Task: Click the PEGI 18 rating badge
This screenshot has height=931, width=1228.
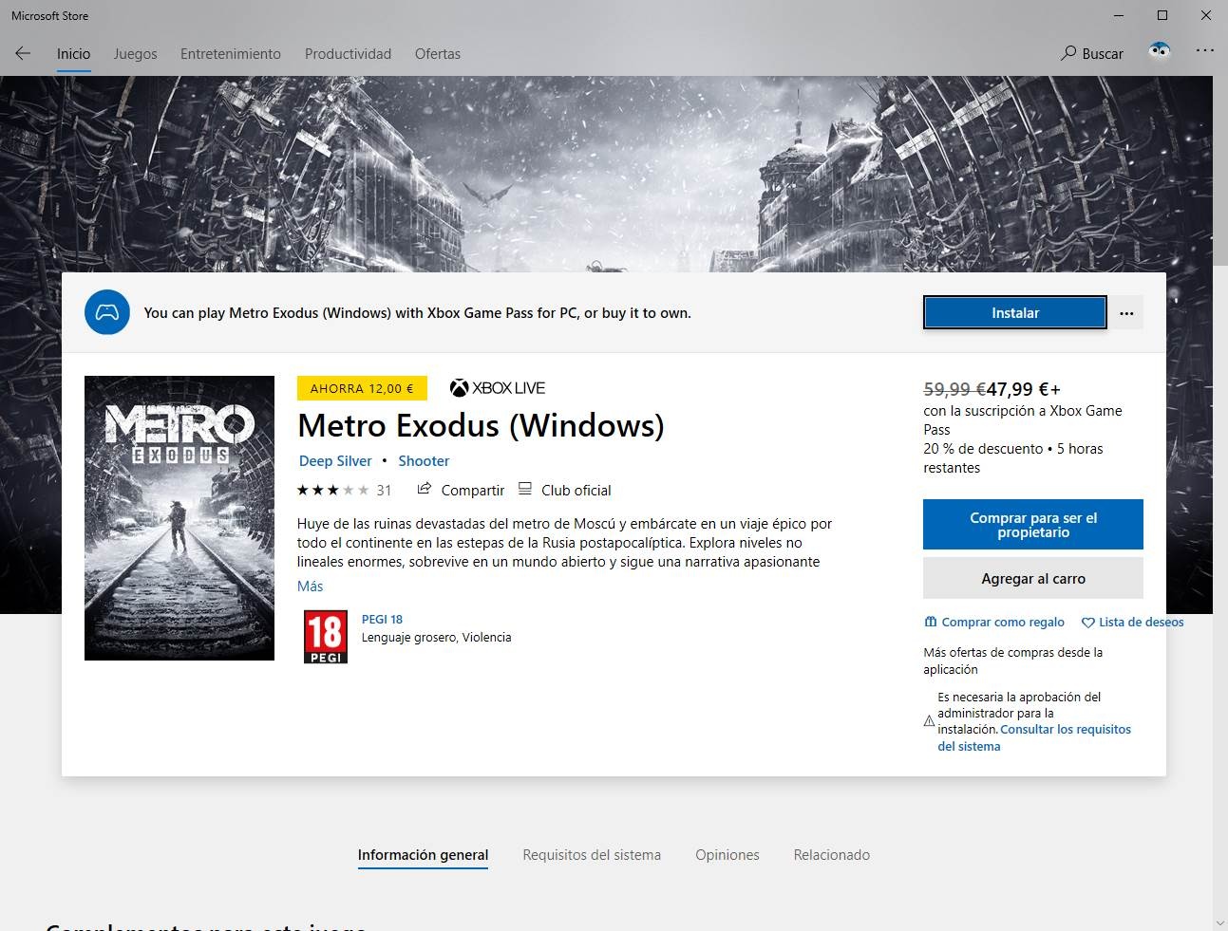Action: pyautogui.click(x=326, y=637)
